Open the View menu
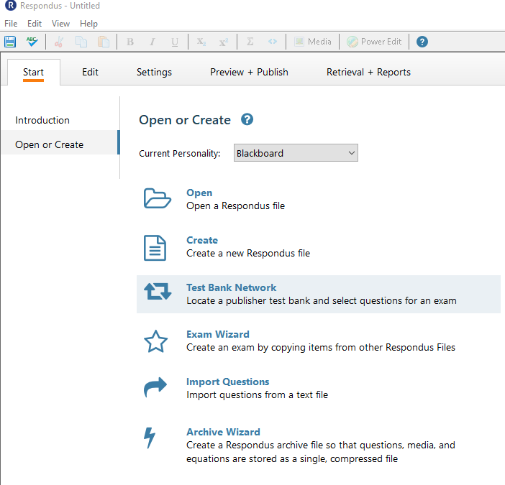 click(x=60, y=24)
